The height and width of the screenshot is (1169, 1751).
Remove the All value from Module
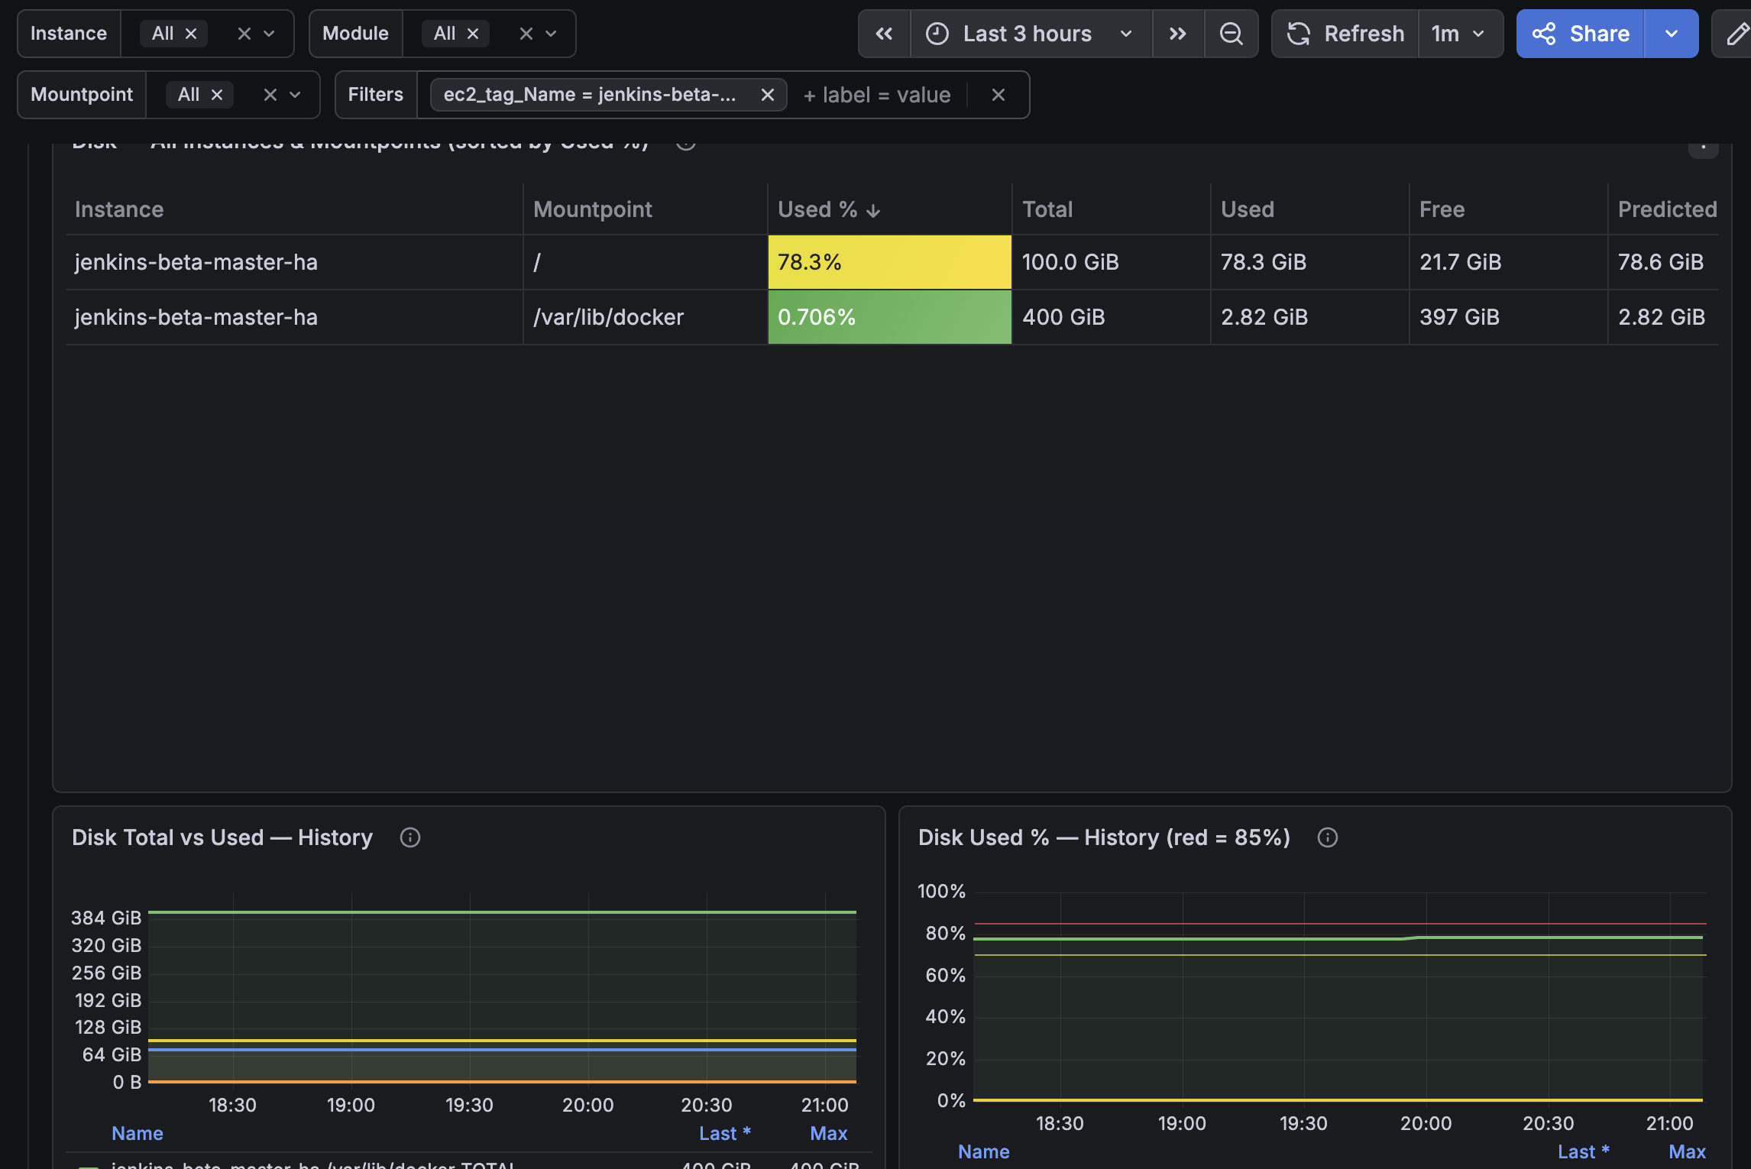(473, 34)
